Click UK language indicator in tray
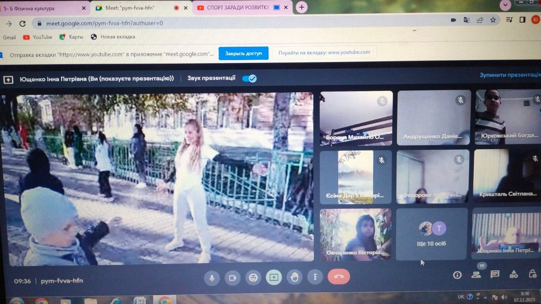Viewport: 541px width, 304px height. (461, 297)
